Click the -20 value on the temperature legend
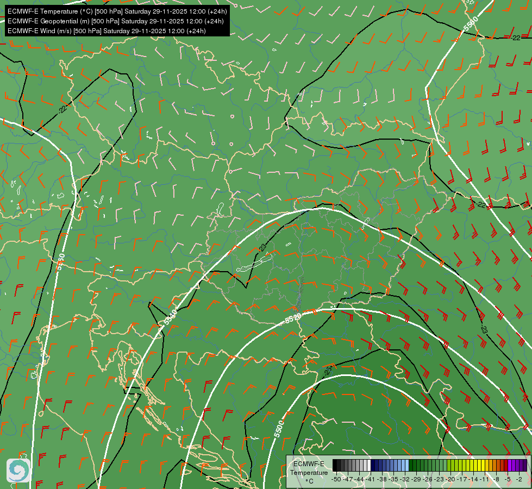The image size is (532, 489). [450, 479]
